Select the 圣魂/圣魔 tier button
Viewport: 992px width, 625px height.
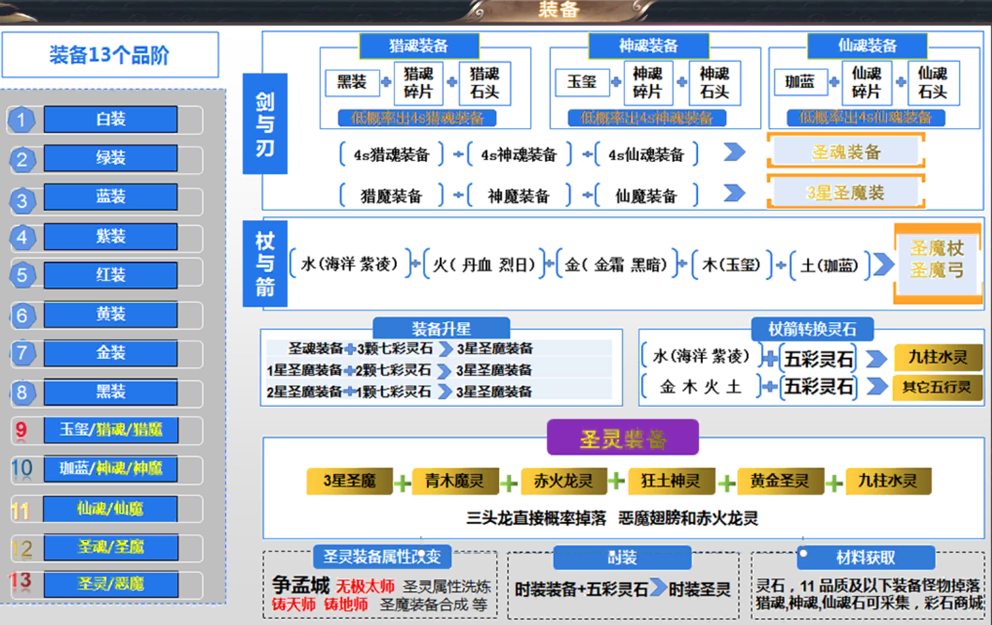pos(111,547)
